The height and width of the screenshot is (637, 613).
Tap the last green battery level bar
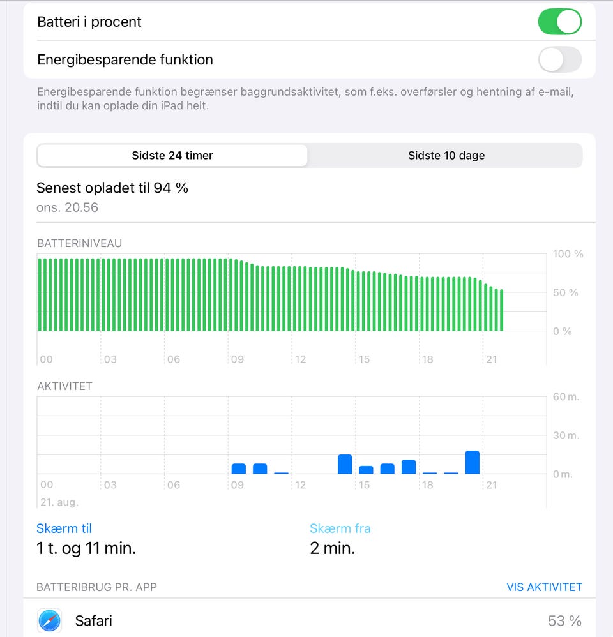pos(501,310)
